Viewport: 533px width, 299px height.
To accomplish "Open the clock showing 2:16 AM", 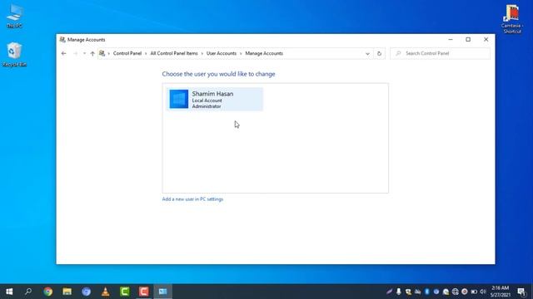I will coord(501,292).
